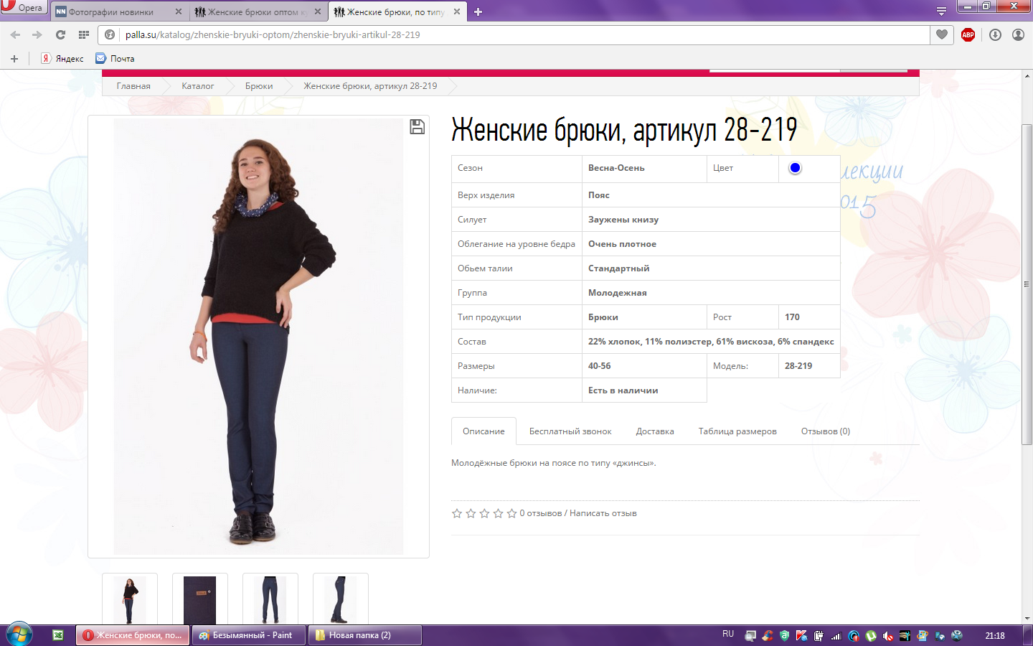Screen dimensions: 1033x646
Task: Switch to Новая папка (2) window
Action: (x=364, y=635)
